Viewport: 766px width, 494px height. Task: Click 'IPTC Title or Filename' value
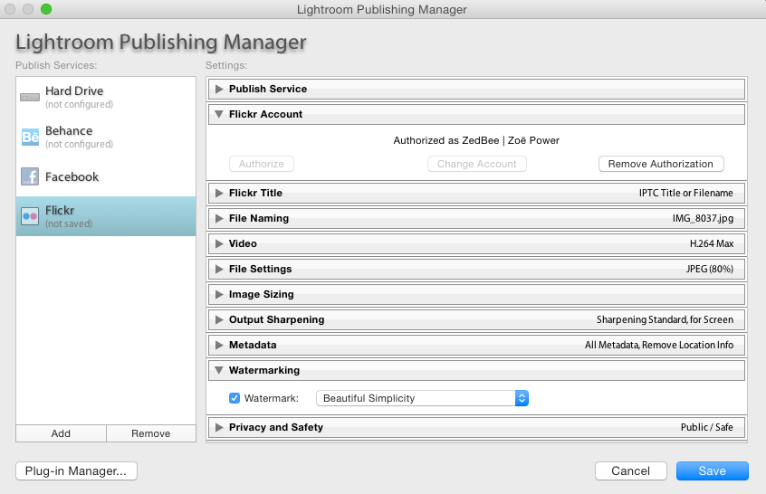click(686, 193)
